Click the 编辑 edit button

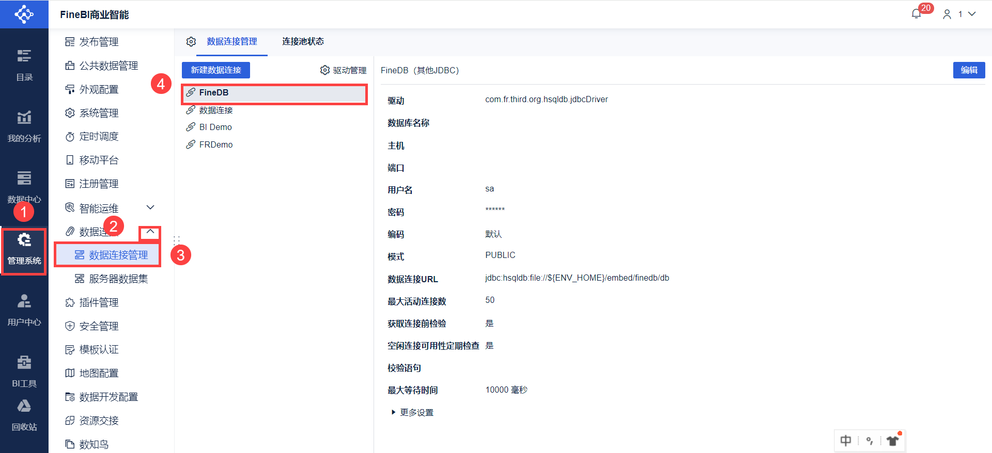click(969, 70)
